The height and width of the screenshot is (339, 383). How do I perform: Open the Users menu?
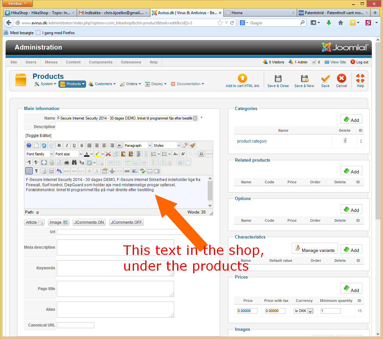[31, 62]
